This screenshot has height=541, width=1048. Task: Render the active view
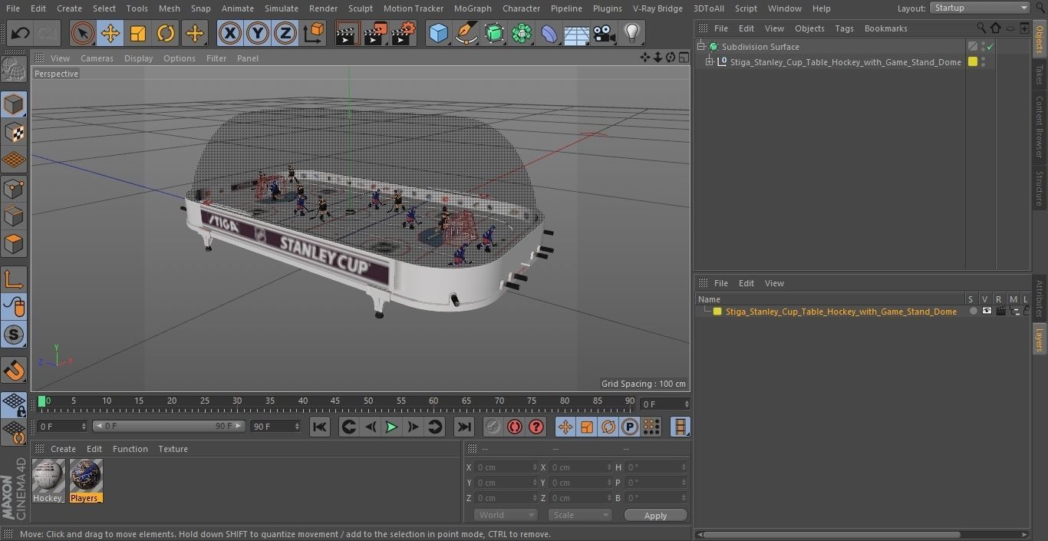[348, 34]
